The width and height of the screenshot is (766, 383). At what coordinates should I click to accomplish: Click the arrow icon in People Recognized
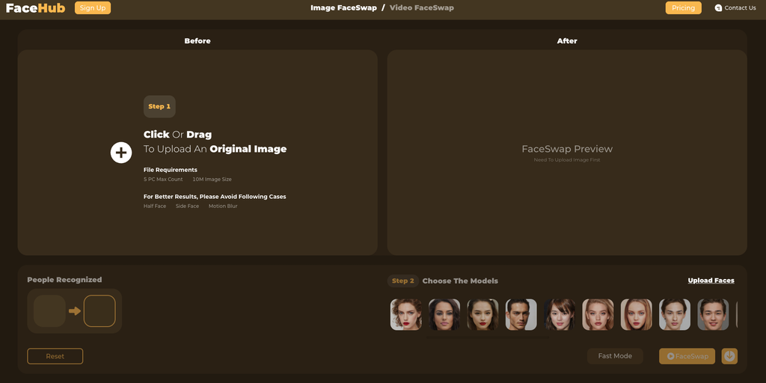[74, 311]
